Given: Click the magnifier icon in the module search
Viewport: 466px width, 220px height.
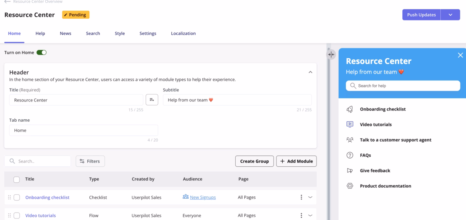Looking at the screenshot, I should 12,161.
